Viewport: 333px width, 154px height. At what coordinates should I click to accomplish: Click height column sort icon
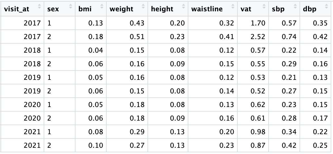(184, 6)
